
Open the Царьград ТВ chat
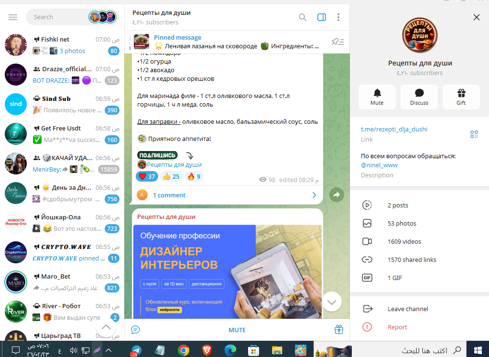pos(62,334)
